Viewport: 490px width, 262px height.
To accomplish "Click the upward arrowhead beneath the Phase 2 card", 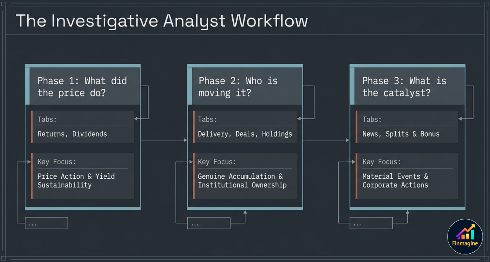I will click(245, 212).
